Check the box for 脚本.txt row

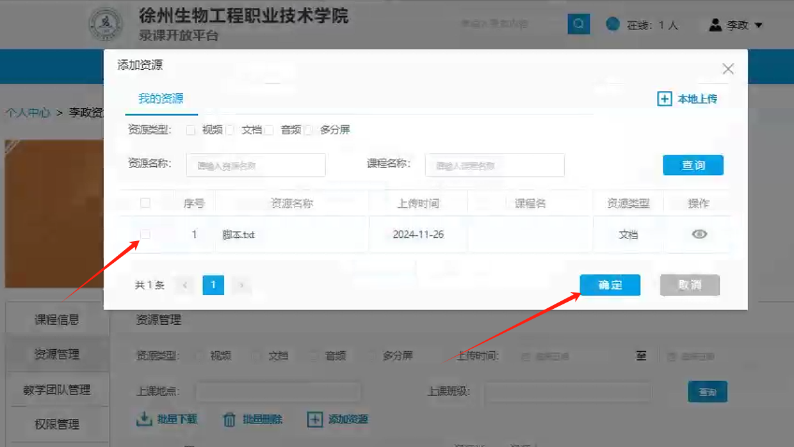[x=145, y=235]
